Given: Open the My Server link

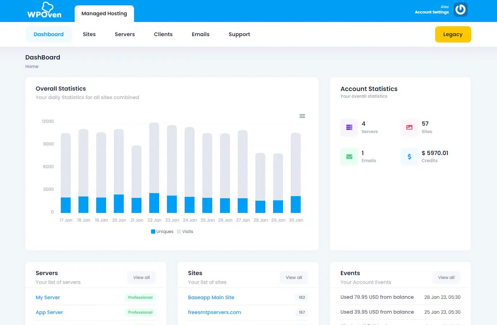Looking at the screenshot, I should [x=48, y=297].
